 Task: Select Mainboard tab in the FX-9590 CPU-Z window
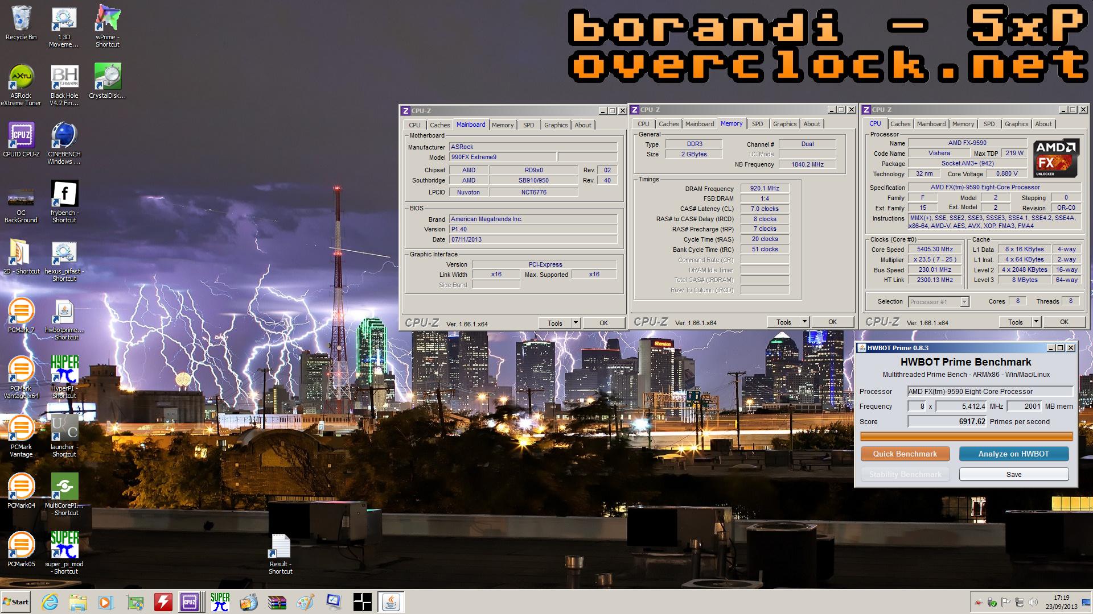(x=931, y=124)
